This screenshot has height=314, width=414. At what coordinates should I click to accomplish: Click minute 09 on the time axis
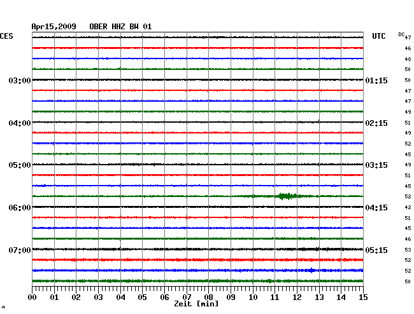231,297
